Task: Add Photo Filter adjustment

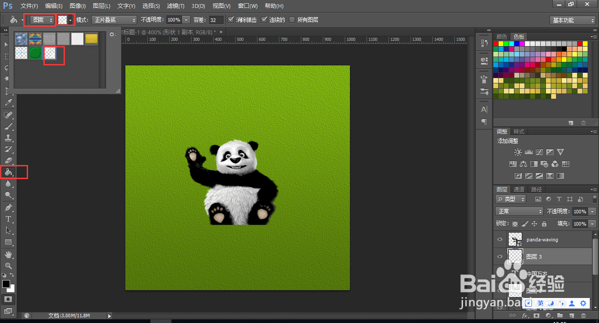Action: coord(545,164)
